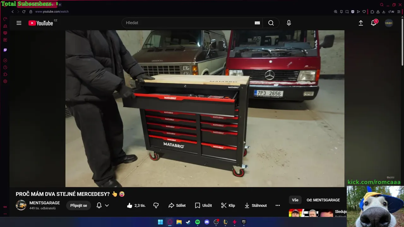Screen dimensions: 404x227
Task: Toggle the ad blocker shield icon
Action: [353, 12]
